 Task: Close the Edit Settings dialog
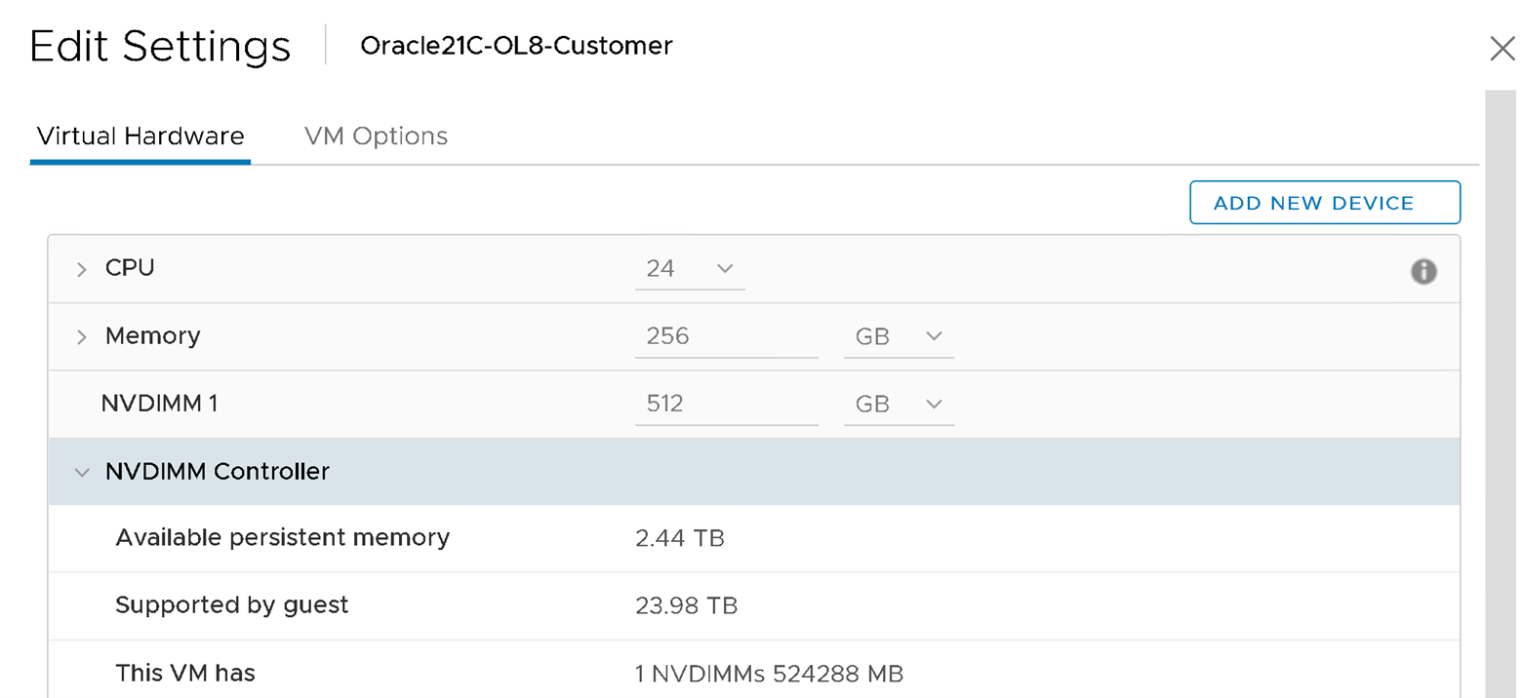coord(1502,49)
